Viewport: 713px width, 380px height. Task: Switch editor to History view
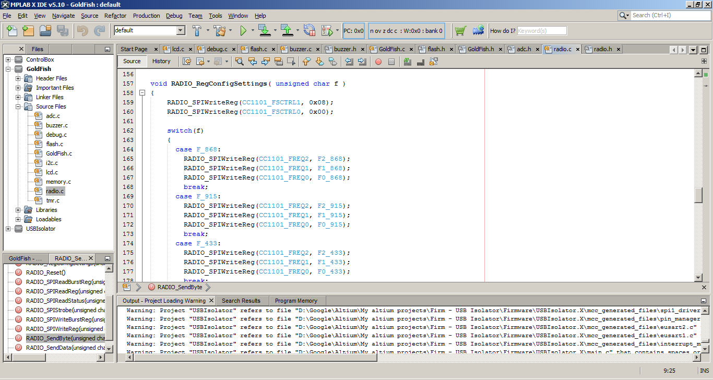click(x=161, y=61)
